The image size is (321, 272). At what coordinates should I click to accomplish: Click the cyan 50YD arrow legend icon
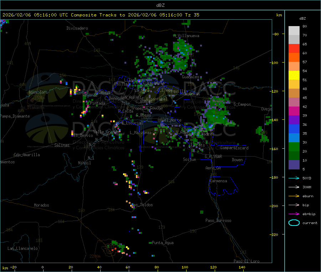(x=294, y=178)
